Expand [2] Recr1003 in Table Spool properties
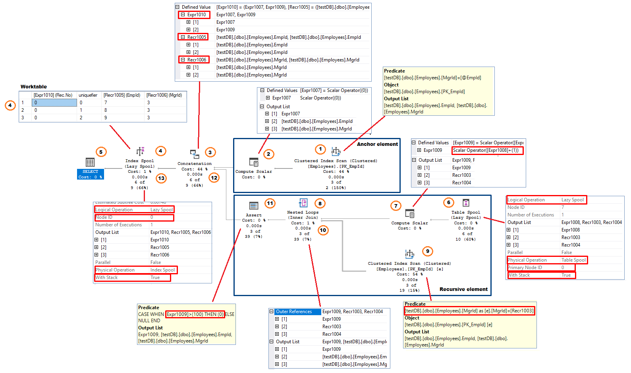This screenshot has height=373, width=631. (x=508, y=237)
